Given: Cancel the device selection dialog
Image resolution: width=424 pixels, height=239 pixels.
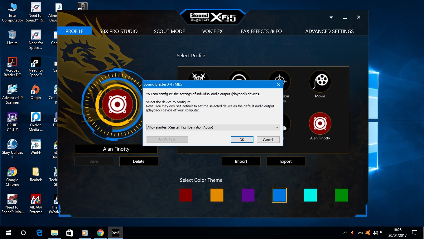Looking at the screenshot, I should (x=268, y=140).
